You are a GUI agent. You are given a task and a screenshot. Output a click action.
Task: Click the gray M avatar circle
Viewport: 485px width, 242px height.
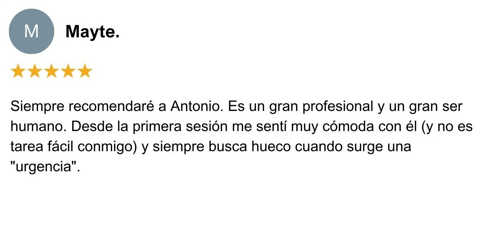pyautogui.click(x=31, y=32)
